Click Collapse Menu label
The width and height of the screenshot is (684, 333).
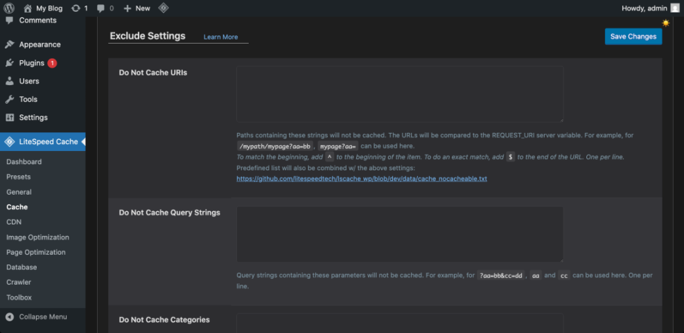43,317
